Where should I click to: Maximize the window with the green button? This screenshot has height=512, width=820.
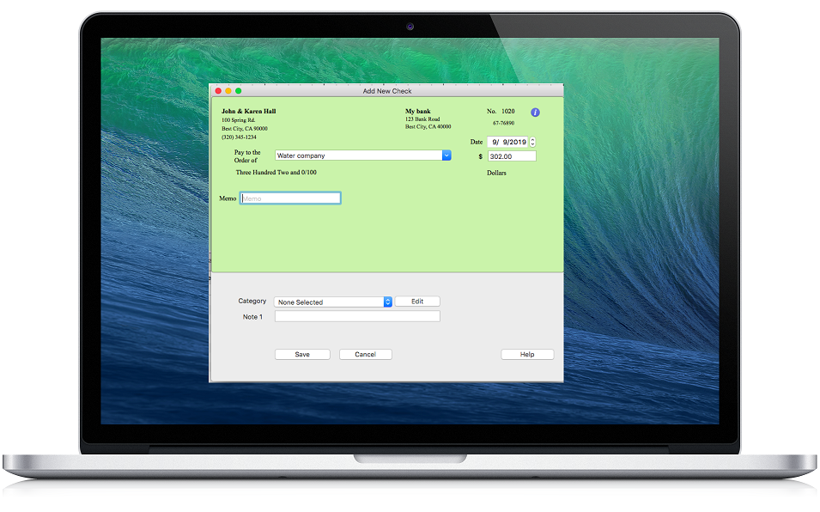239,91
